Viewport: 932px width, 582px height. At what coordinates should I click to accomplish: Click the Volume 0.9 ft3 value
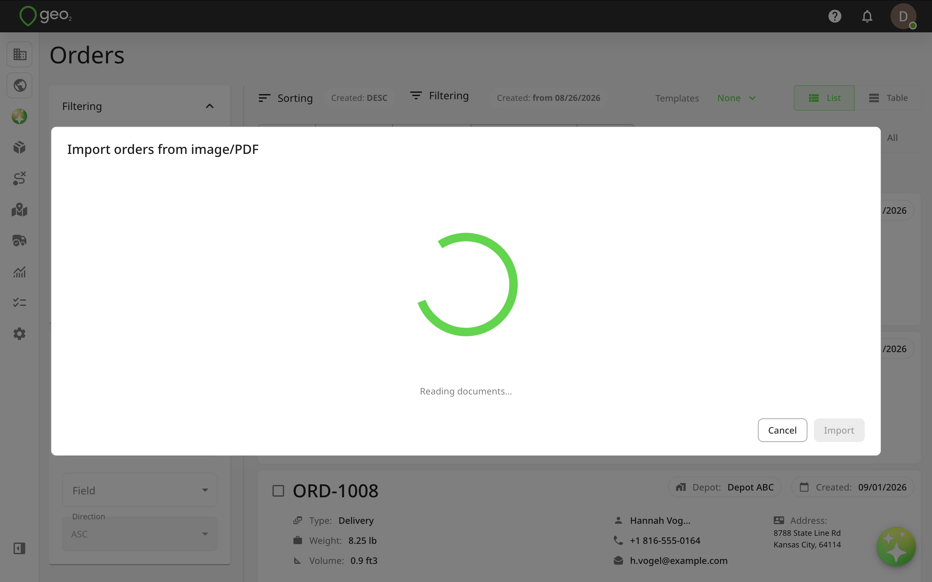(363, 560)
